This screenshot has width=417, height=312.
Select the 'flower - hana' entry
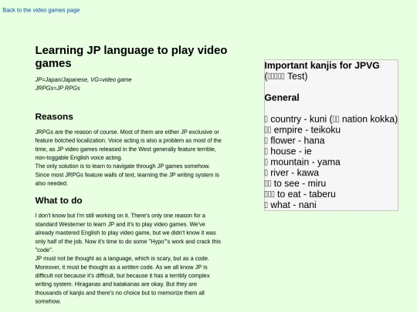click(294, 140)
